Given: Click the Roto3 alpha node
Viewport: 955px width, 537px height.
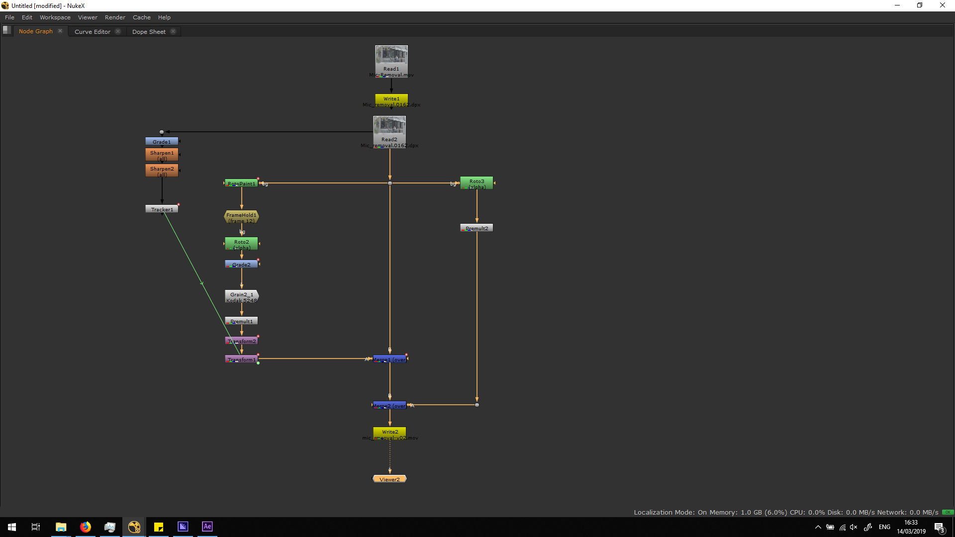Looking at the screenshot, I should pos(477,183).
